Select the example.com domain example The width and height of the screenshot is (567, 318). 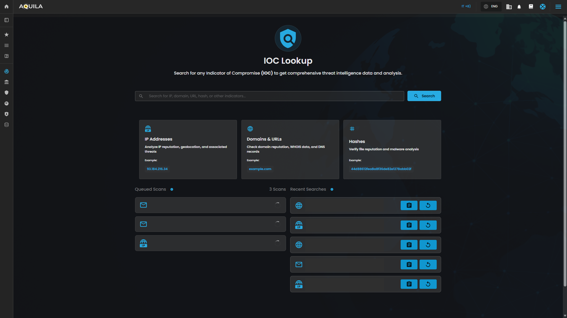tap(260, 169)
